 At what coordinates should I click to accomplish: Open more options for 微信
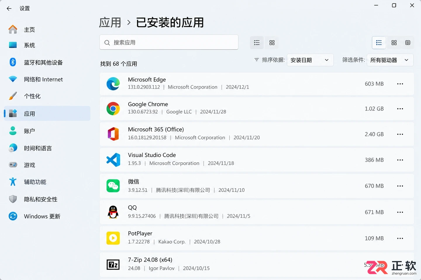(x=400, y=186)
